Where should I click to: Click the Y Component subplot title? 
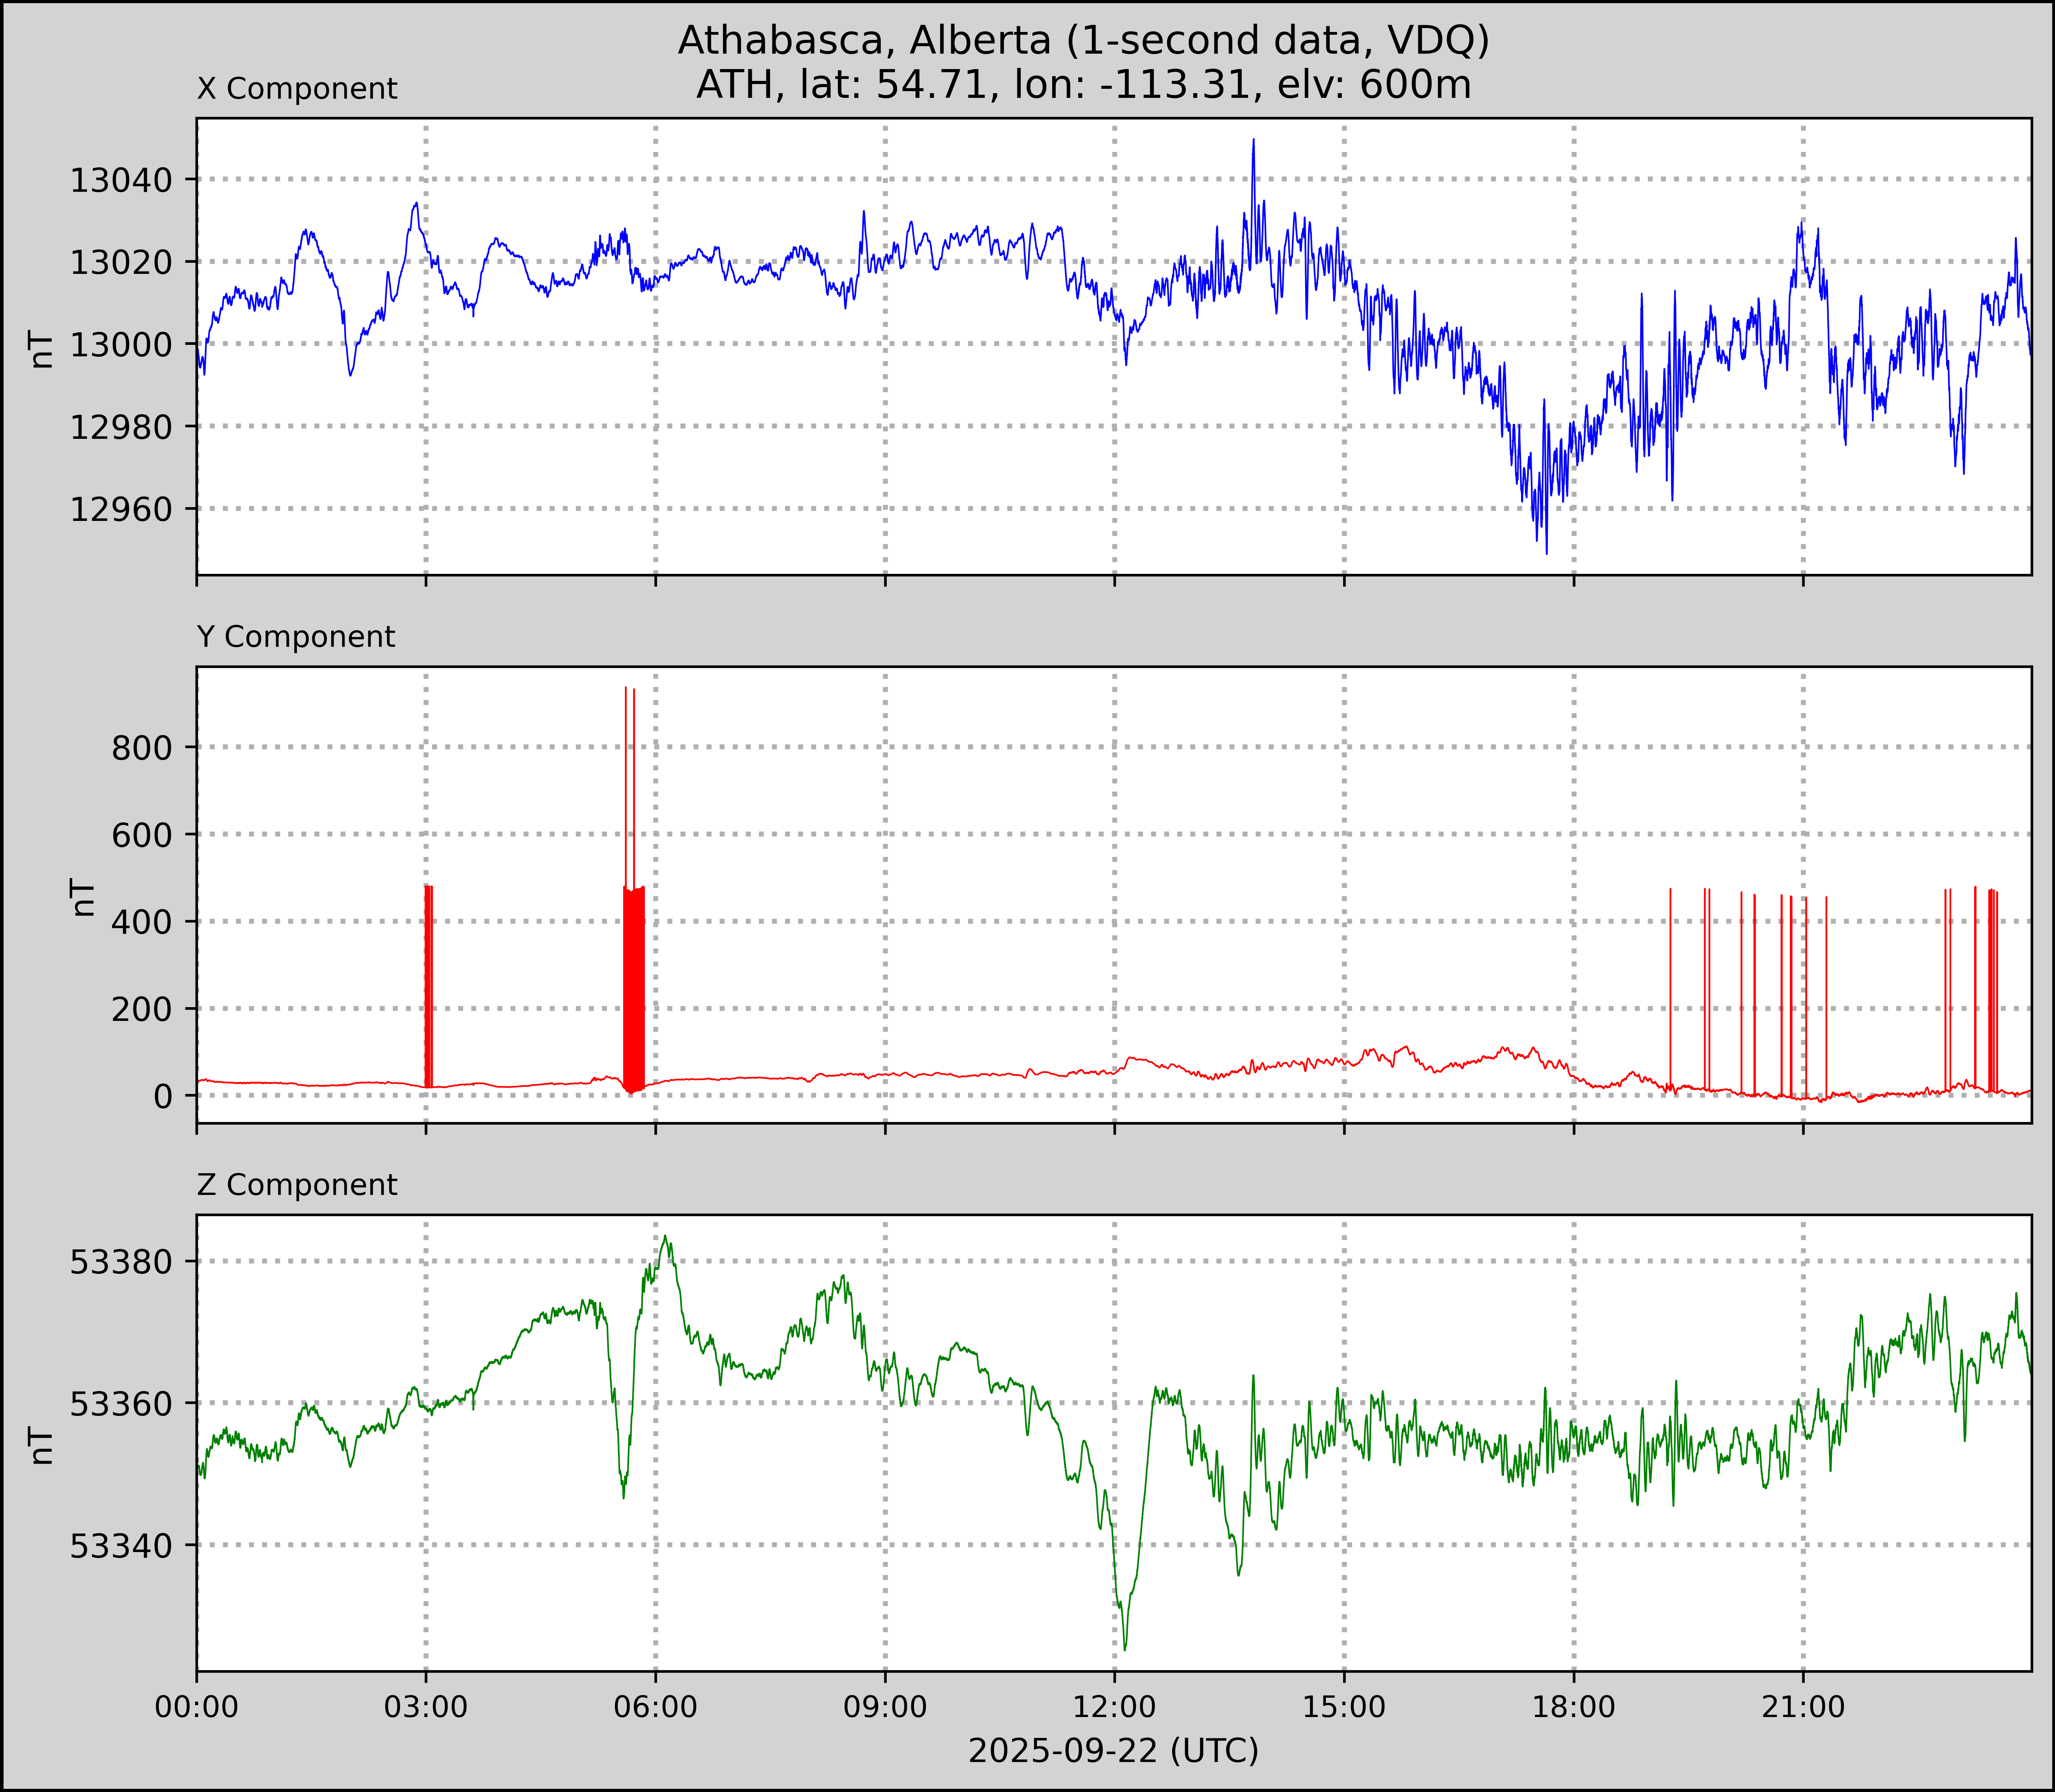pyautogui.click(x=296, y=637)
